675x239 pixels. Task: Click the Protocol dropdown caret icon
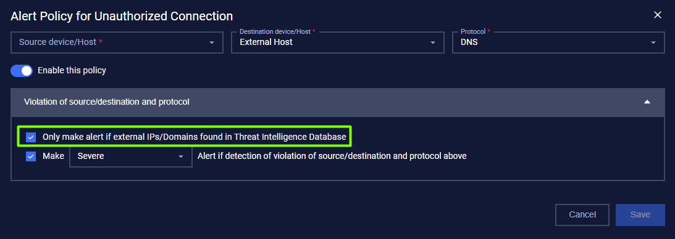click(x=653, y=43)
